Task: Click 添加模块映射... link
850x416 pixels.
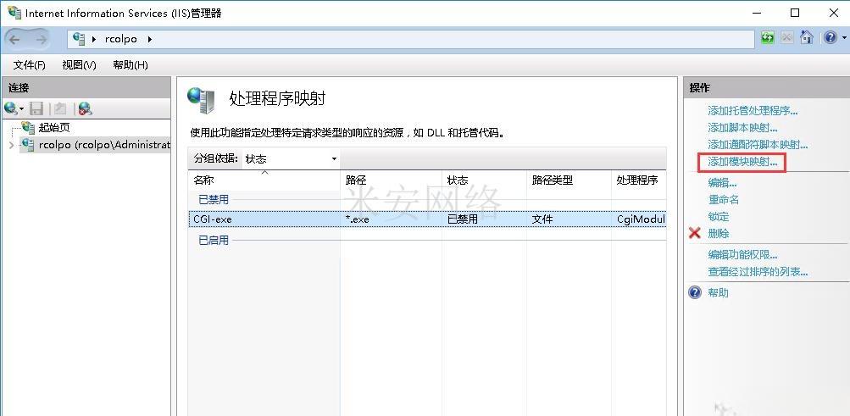Action: (x=742, y=162)
